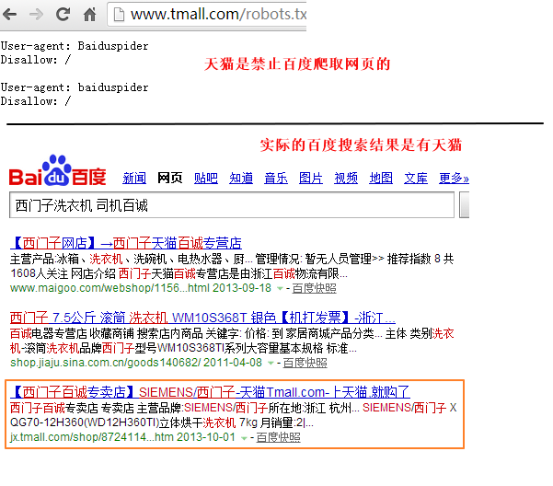
Task: Expand dropdown arrow after jx.tmall.com result date
Action: (x=244, y=438)
